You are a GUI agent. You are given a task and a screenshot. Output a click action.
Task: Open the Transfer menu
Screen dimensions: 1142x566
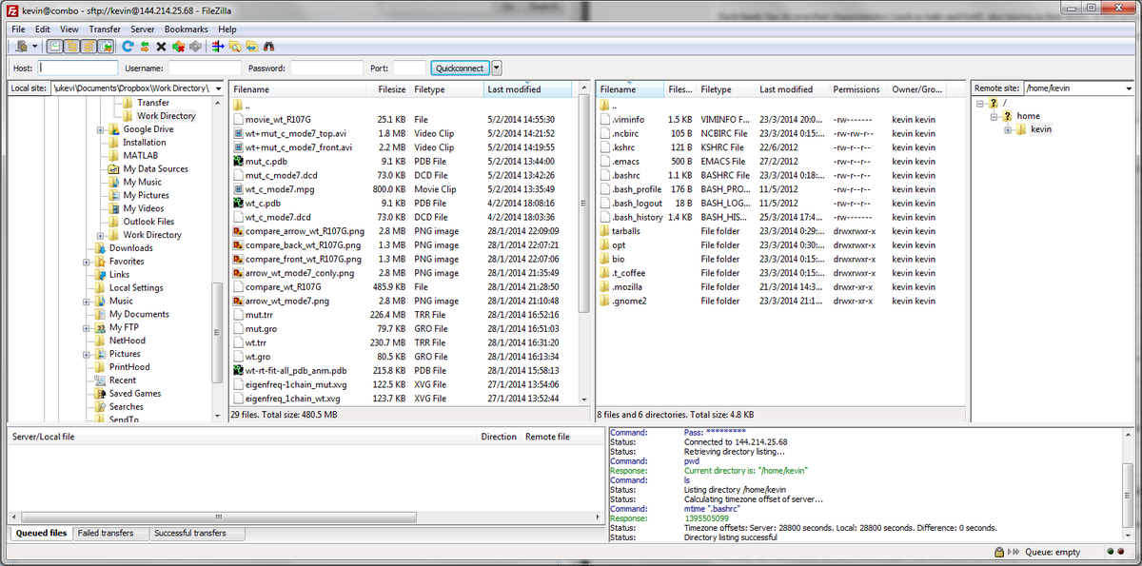click(105, 29)
